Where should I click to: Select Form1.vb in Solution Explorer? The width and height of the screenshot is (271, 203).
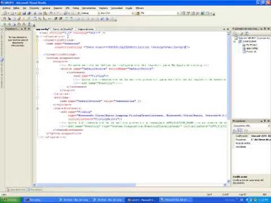click(250, 51)
